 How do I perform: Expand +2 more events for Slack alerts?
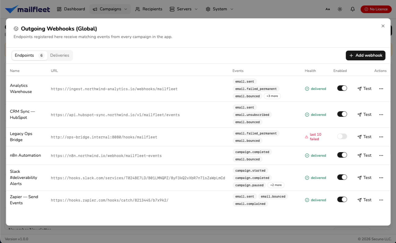point(276,185)
